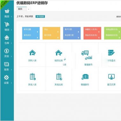Click the delivery truck icon tile

[85, 53]
